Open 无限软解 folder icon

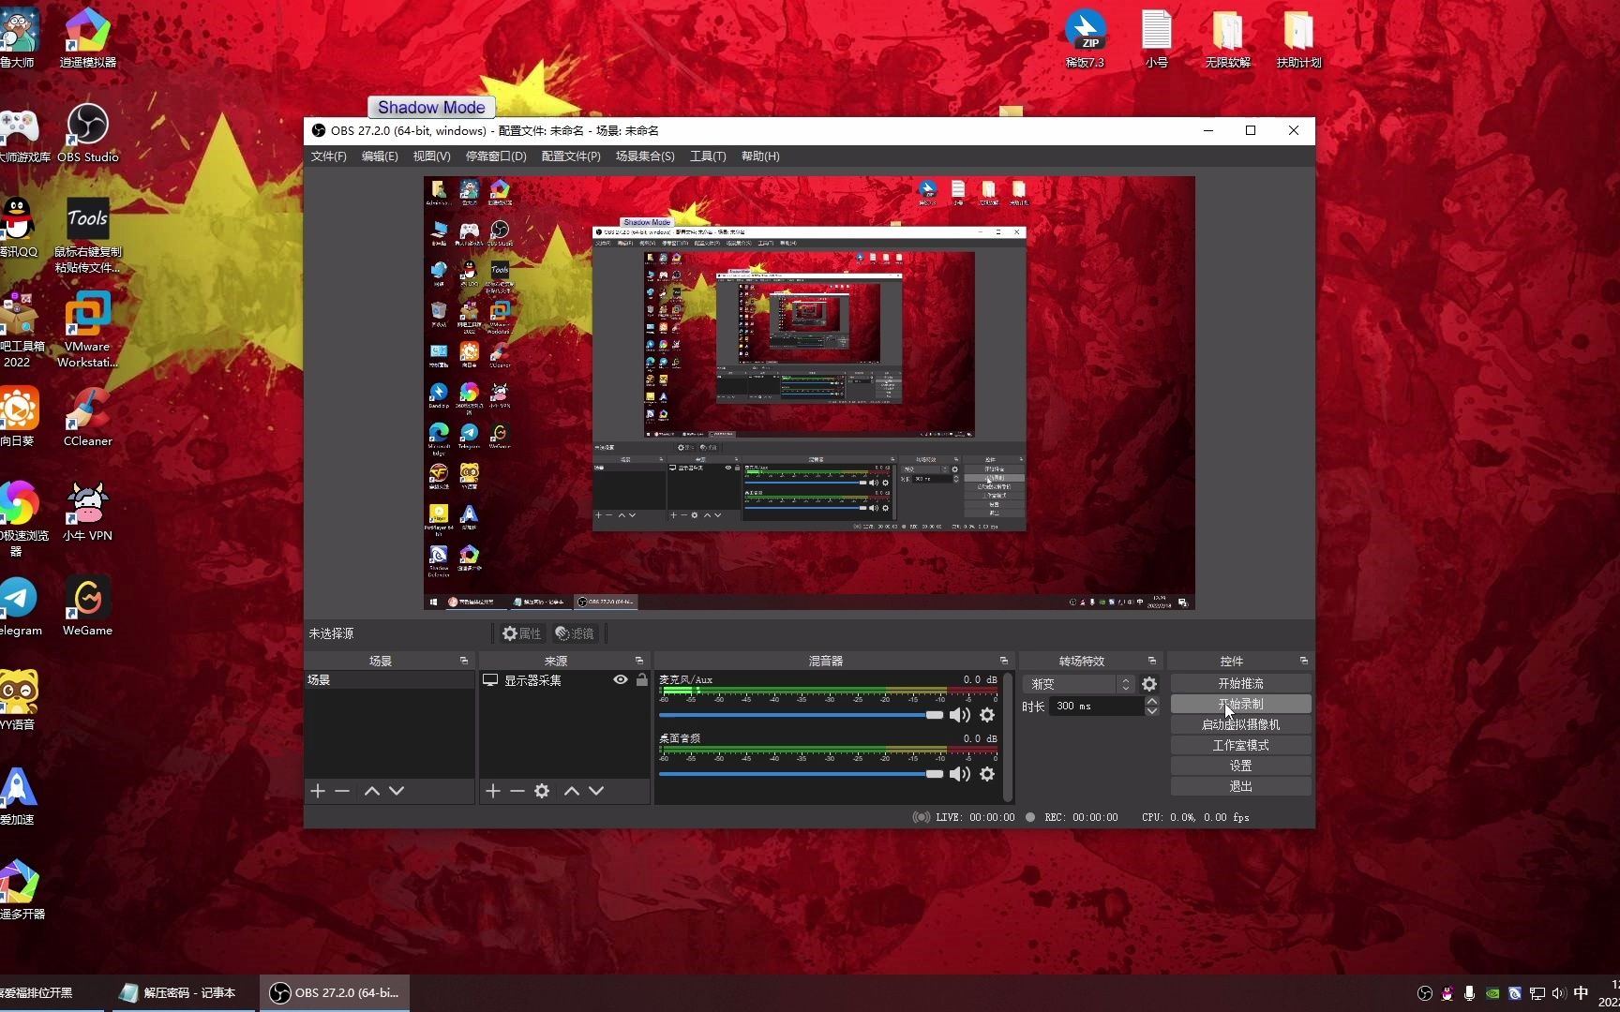tap(1228, 38)
